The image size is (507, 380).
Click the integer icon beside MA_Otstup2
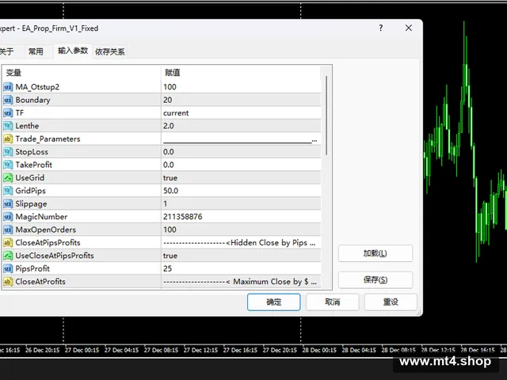pyautogui.click(x=8, y=87)
